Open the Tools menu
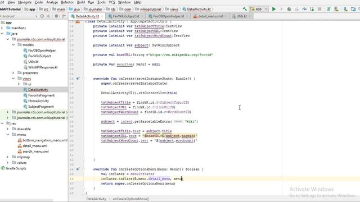The width and height of the screenshot is (360, 202). tap(101, 2)
